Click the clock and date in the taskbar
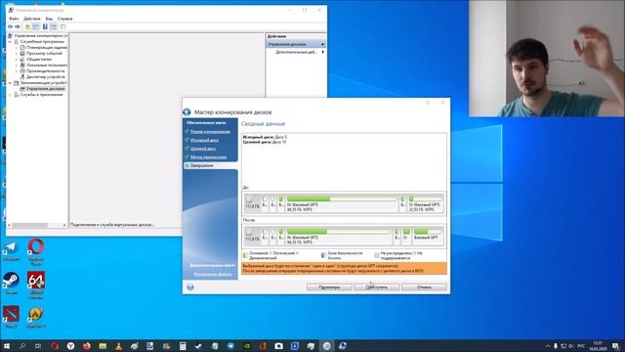625x352 pixels. [x=599, y=346]
